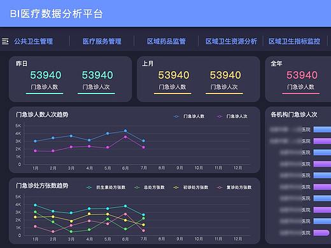Click 10月 label in 门急诊处方张数趋势 chart
Screen dimensions: 331x248
point(199,239)
